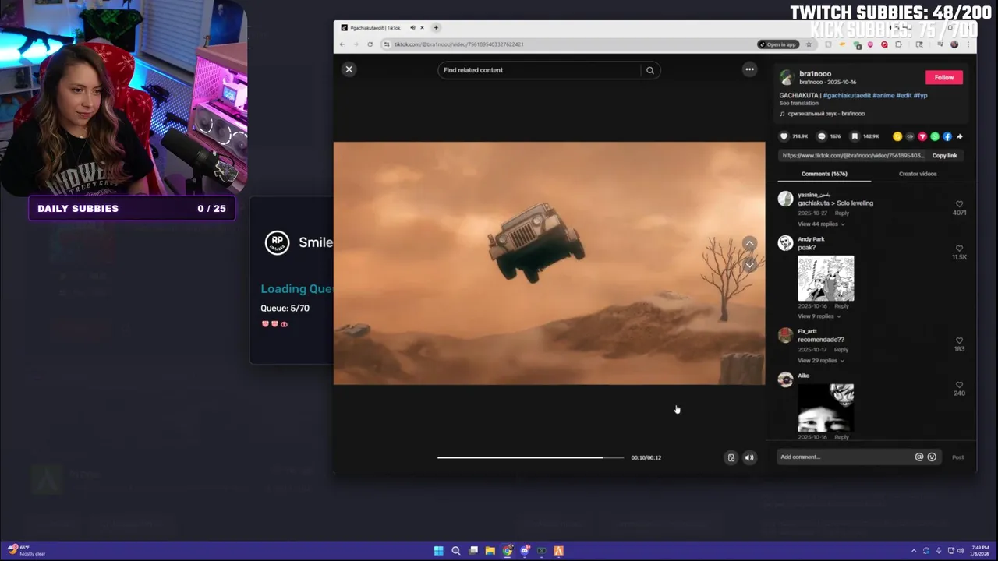Open the Windows Start menu

pyautogui.click(x=438, y=551)
